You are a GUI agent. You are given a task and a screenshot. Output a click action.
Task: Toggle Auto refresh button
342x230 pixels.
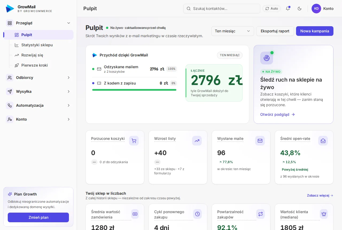(271, 9)
